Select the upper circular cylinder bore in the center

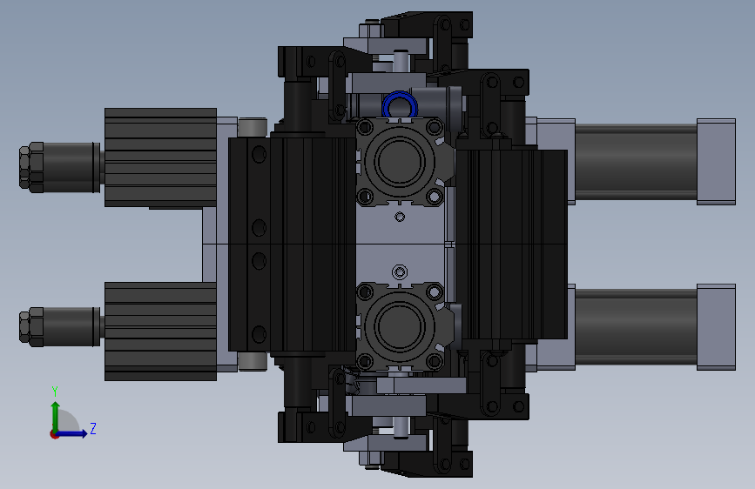click(400, 162)
